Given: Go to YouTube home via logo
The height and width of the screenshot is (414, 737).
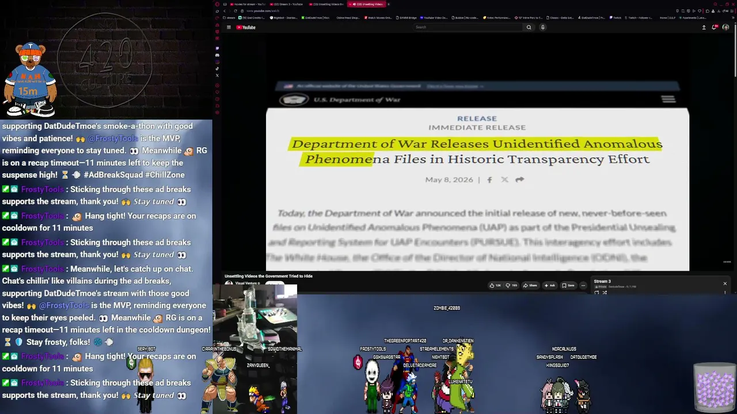Looking at the screenshot, I should tap(247, 27).
